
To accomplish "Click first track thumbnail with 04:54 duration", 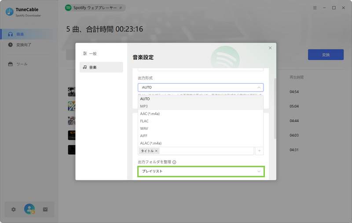I will coord(72,91).
